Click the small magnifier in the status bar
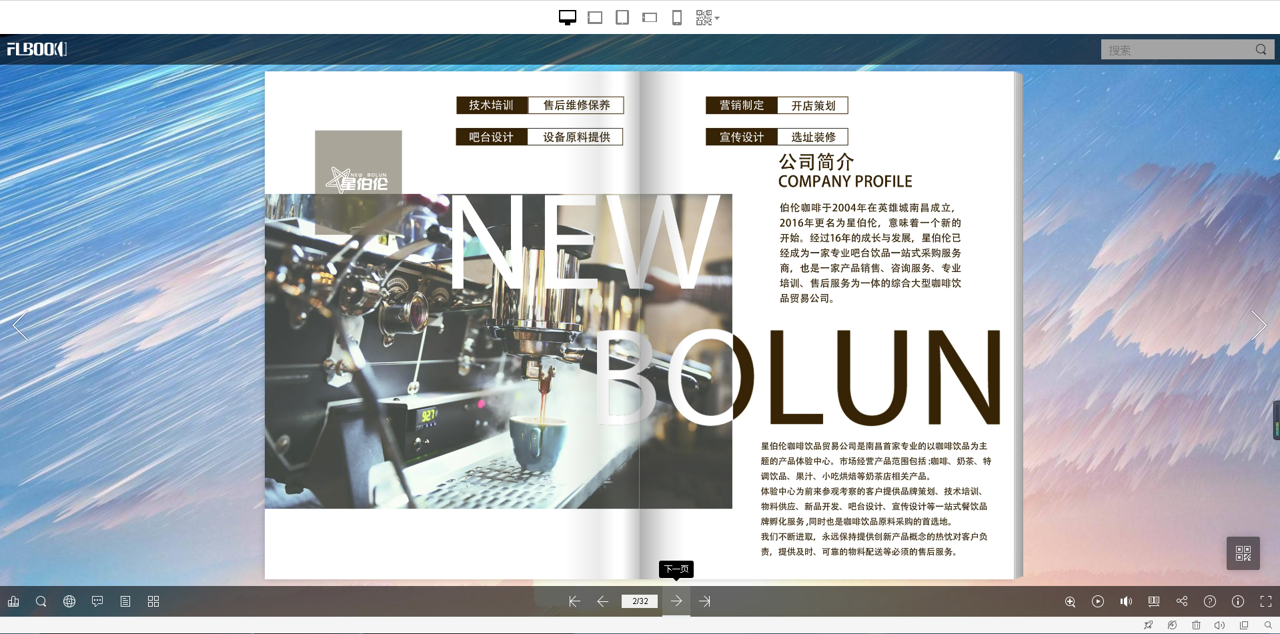This screenshot has height=634, width=1280. pos(1268,625)
